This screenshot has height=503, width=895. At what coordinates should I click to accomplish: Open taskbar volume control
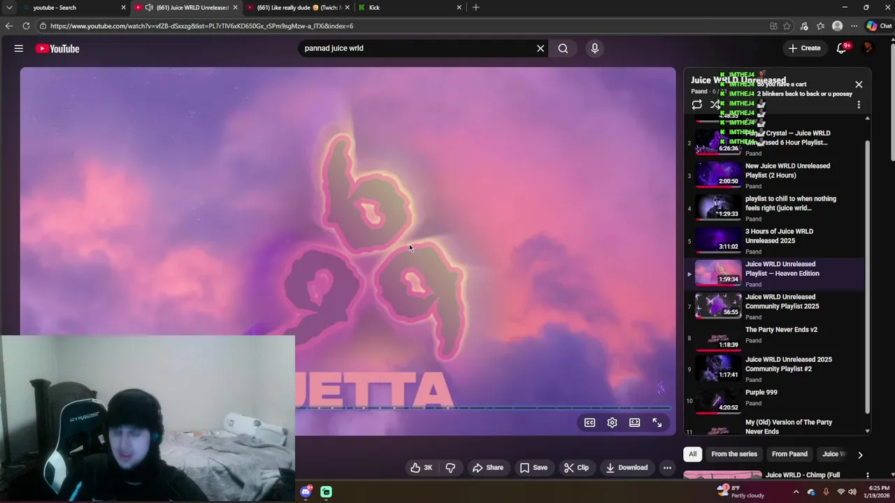[x=854, y=492]
